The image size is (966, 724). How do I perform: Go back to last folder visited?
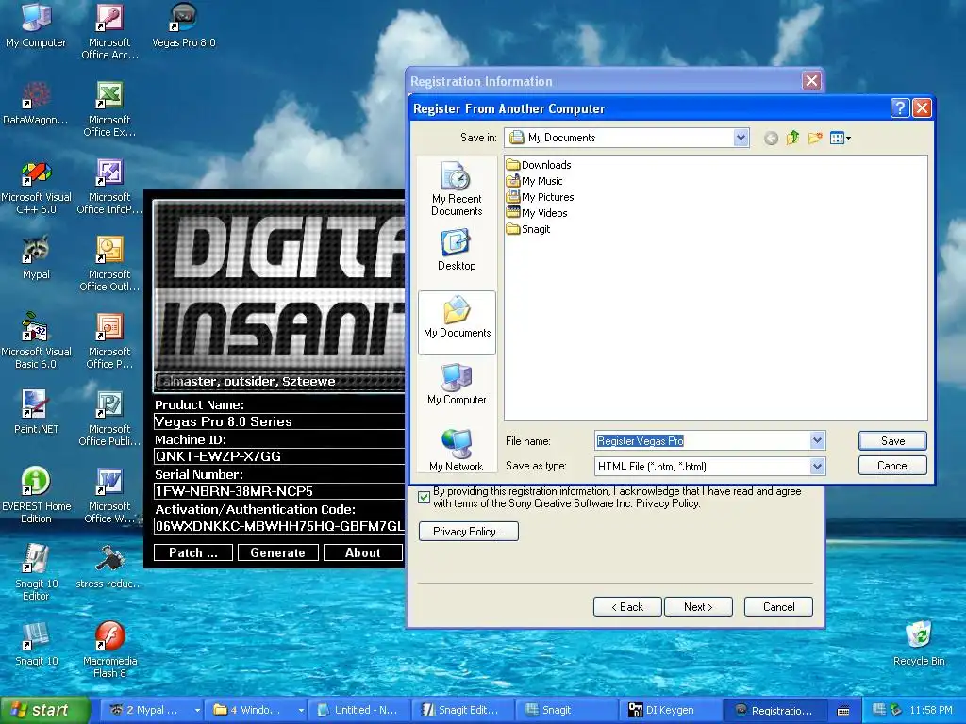coord(771,138)
